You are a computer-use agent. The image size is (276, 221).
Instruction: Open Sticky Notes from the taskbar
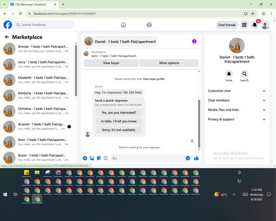[26, 172]
